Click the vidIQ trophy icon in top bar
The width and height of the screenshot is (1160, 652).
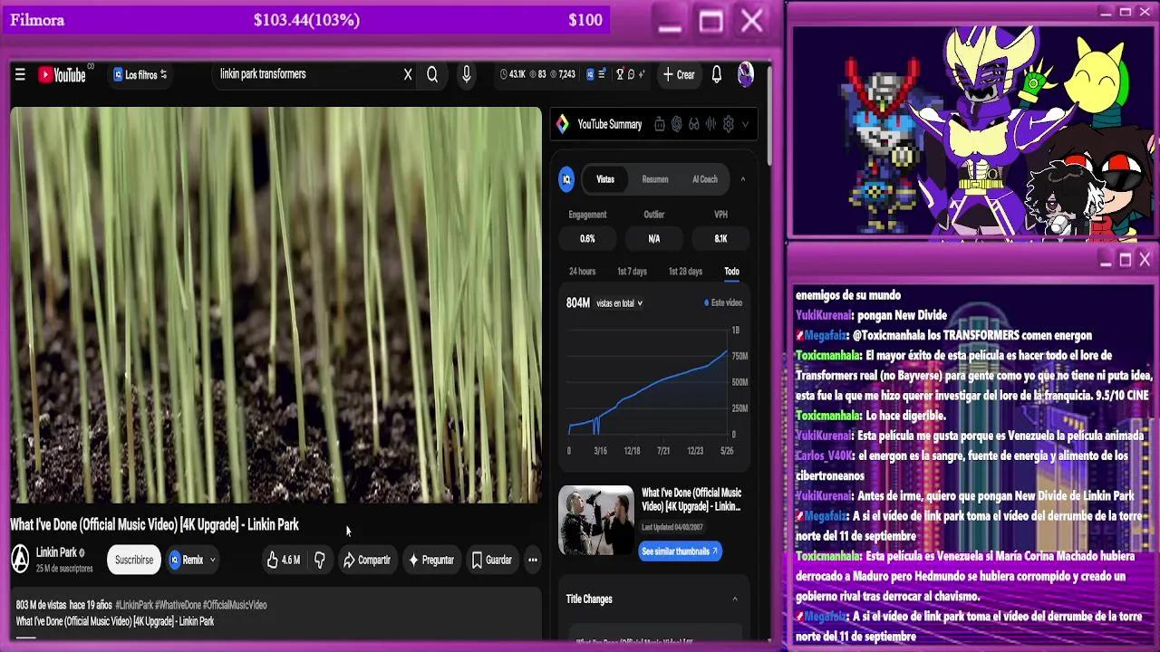(621, 74)
